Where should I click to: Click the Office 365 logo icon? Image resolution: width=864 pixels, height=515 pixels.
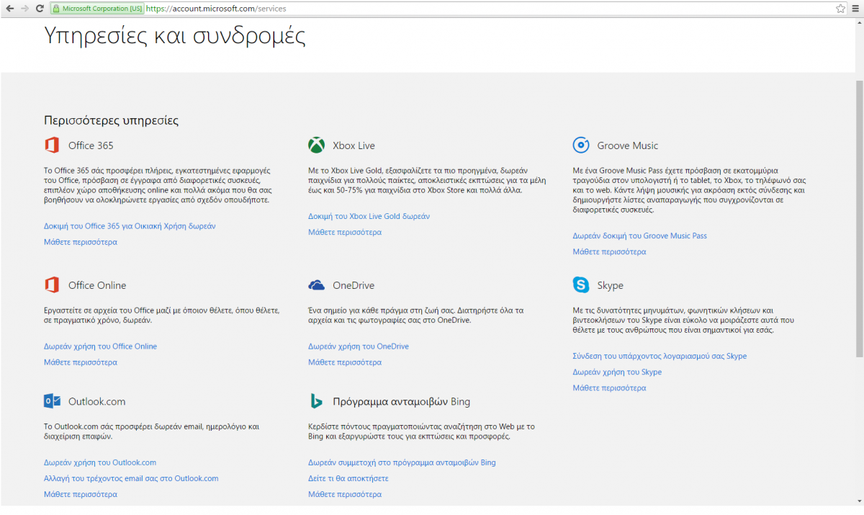coord(52,145)
